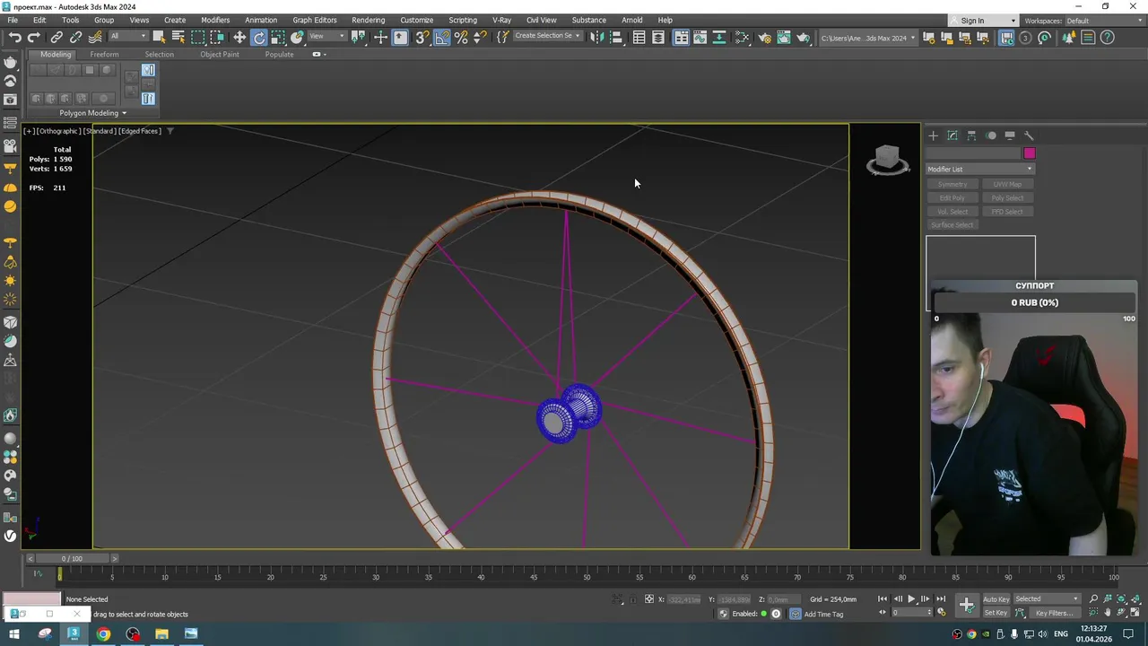Viewport: 1148px width, 646px height.
Task: Toggle the Angle Snap icon
Action: pos(442,37)
